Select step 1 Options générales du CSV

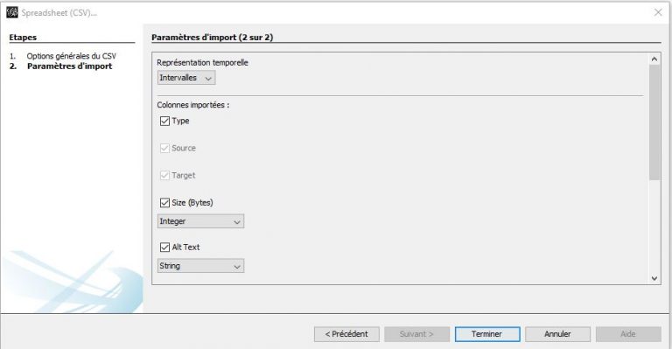point(71,56)
